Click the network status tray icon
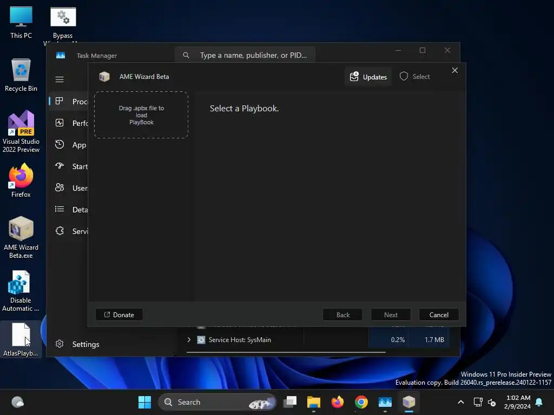This screenshot has width=554, height=415. (478, 402)
